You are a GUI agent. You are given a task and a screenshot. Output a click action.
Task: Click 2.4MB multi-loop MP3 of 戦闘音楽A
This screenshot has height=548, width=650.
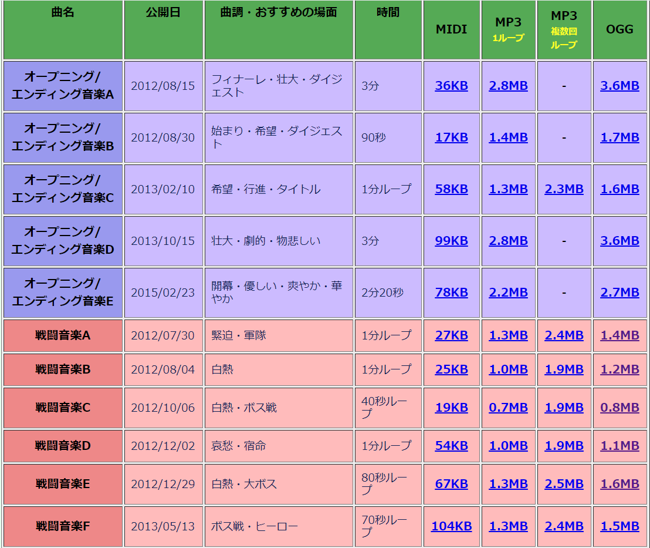[x=564, y=335]
